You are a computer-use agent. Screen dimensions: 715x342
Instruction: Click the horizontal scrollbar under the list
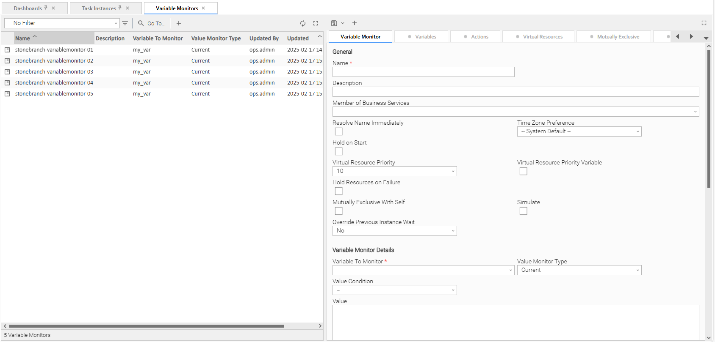tap(146, 326)
